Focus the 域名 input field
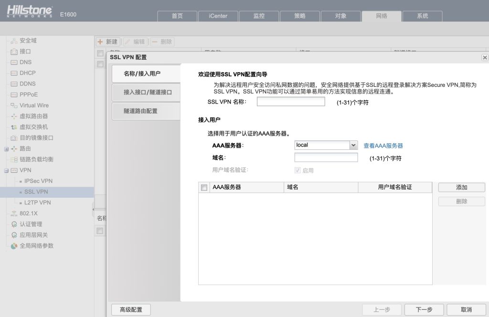This screenshot has height=317, width=489. click(x=326, y=158)
